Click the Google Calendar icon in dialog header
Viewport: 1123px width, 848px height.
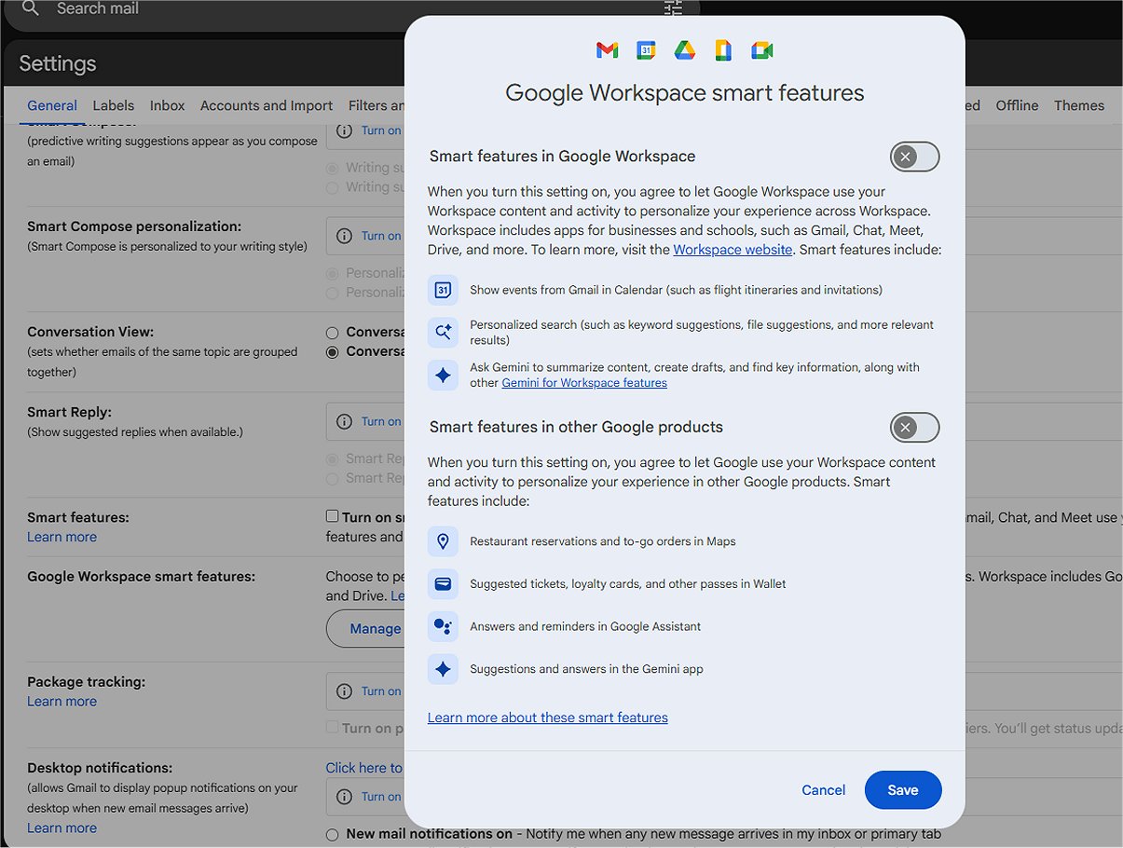[646, 50]
